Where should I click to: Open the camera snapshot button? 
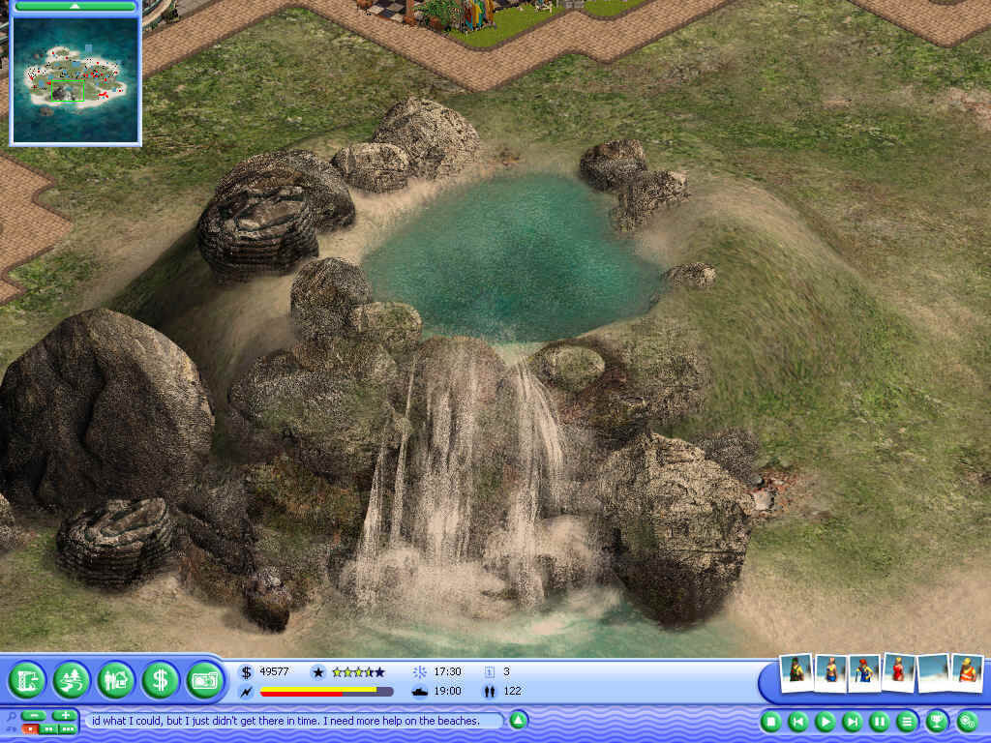click(205, 680)
